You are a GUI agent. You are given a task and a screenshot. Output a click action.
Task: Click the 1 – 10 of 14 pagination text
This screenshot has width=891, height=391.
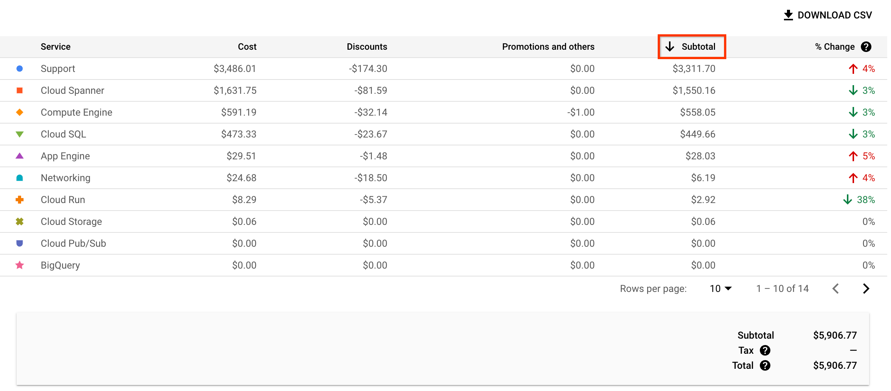782,289
